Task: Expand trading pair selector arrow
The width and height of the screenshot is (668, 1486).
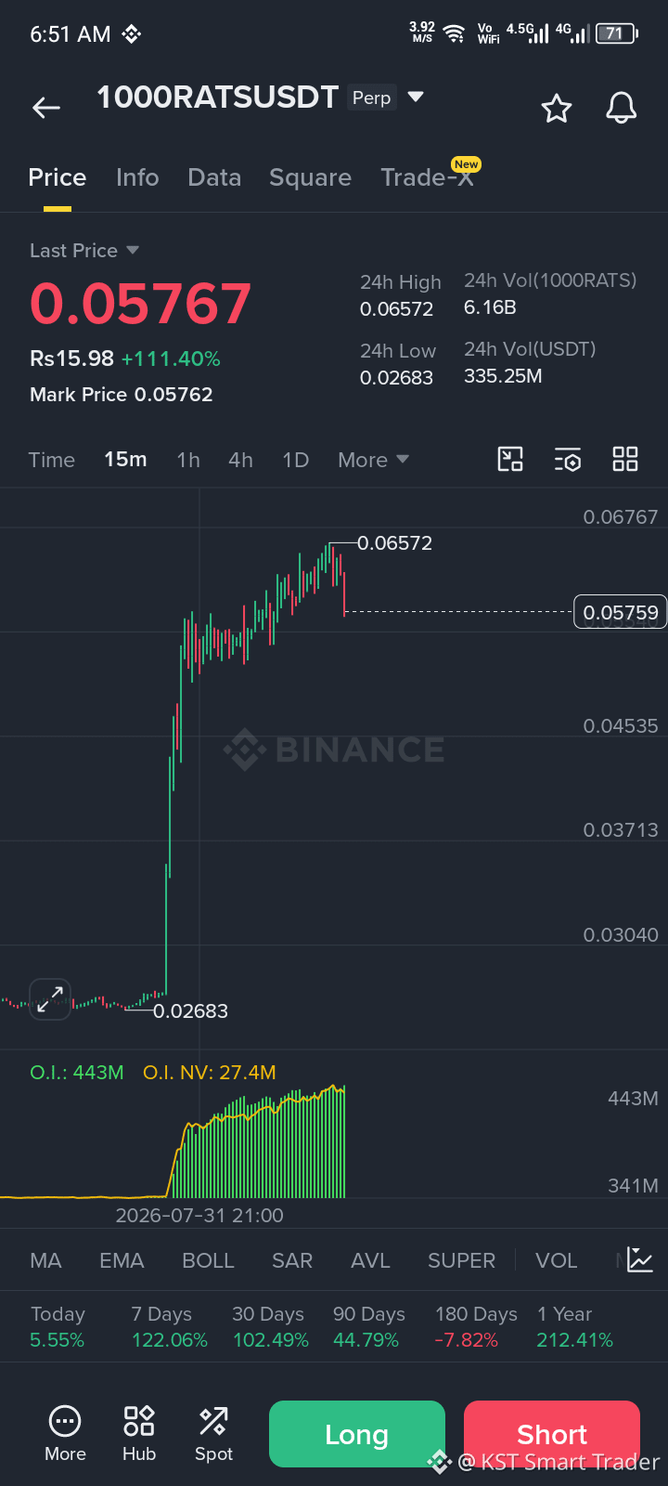Action: [x=416, y=97]
